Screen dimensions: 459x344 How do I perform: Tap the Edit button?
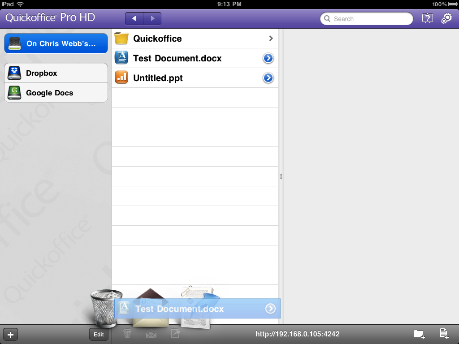pos(99,334)
